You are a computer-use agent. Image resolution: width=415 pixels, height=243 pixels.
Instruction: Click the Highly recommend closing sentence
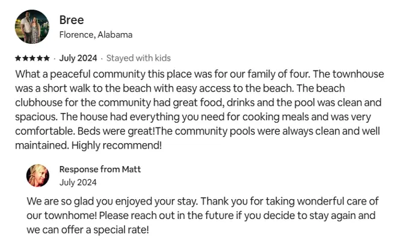tap(117, 146)
